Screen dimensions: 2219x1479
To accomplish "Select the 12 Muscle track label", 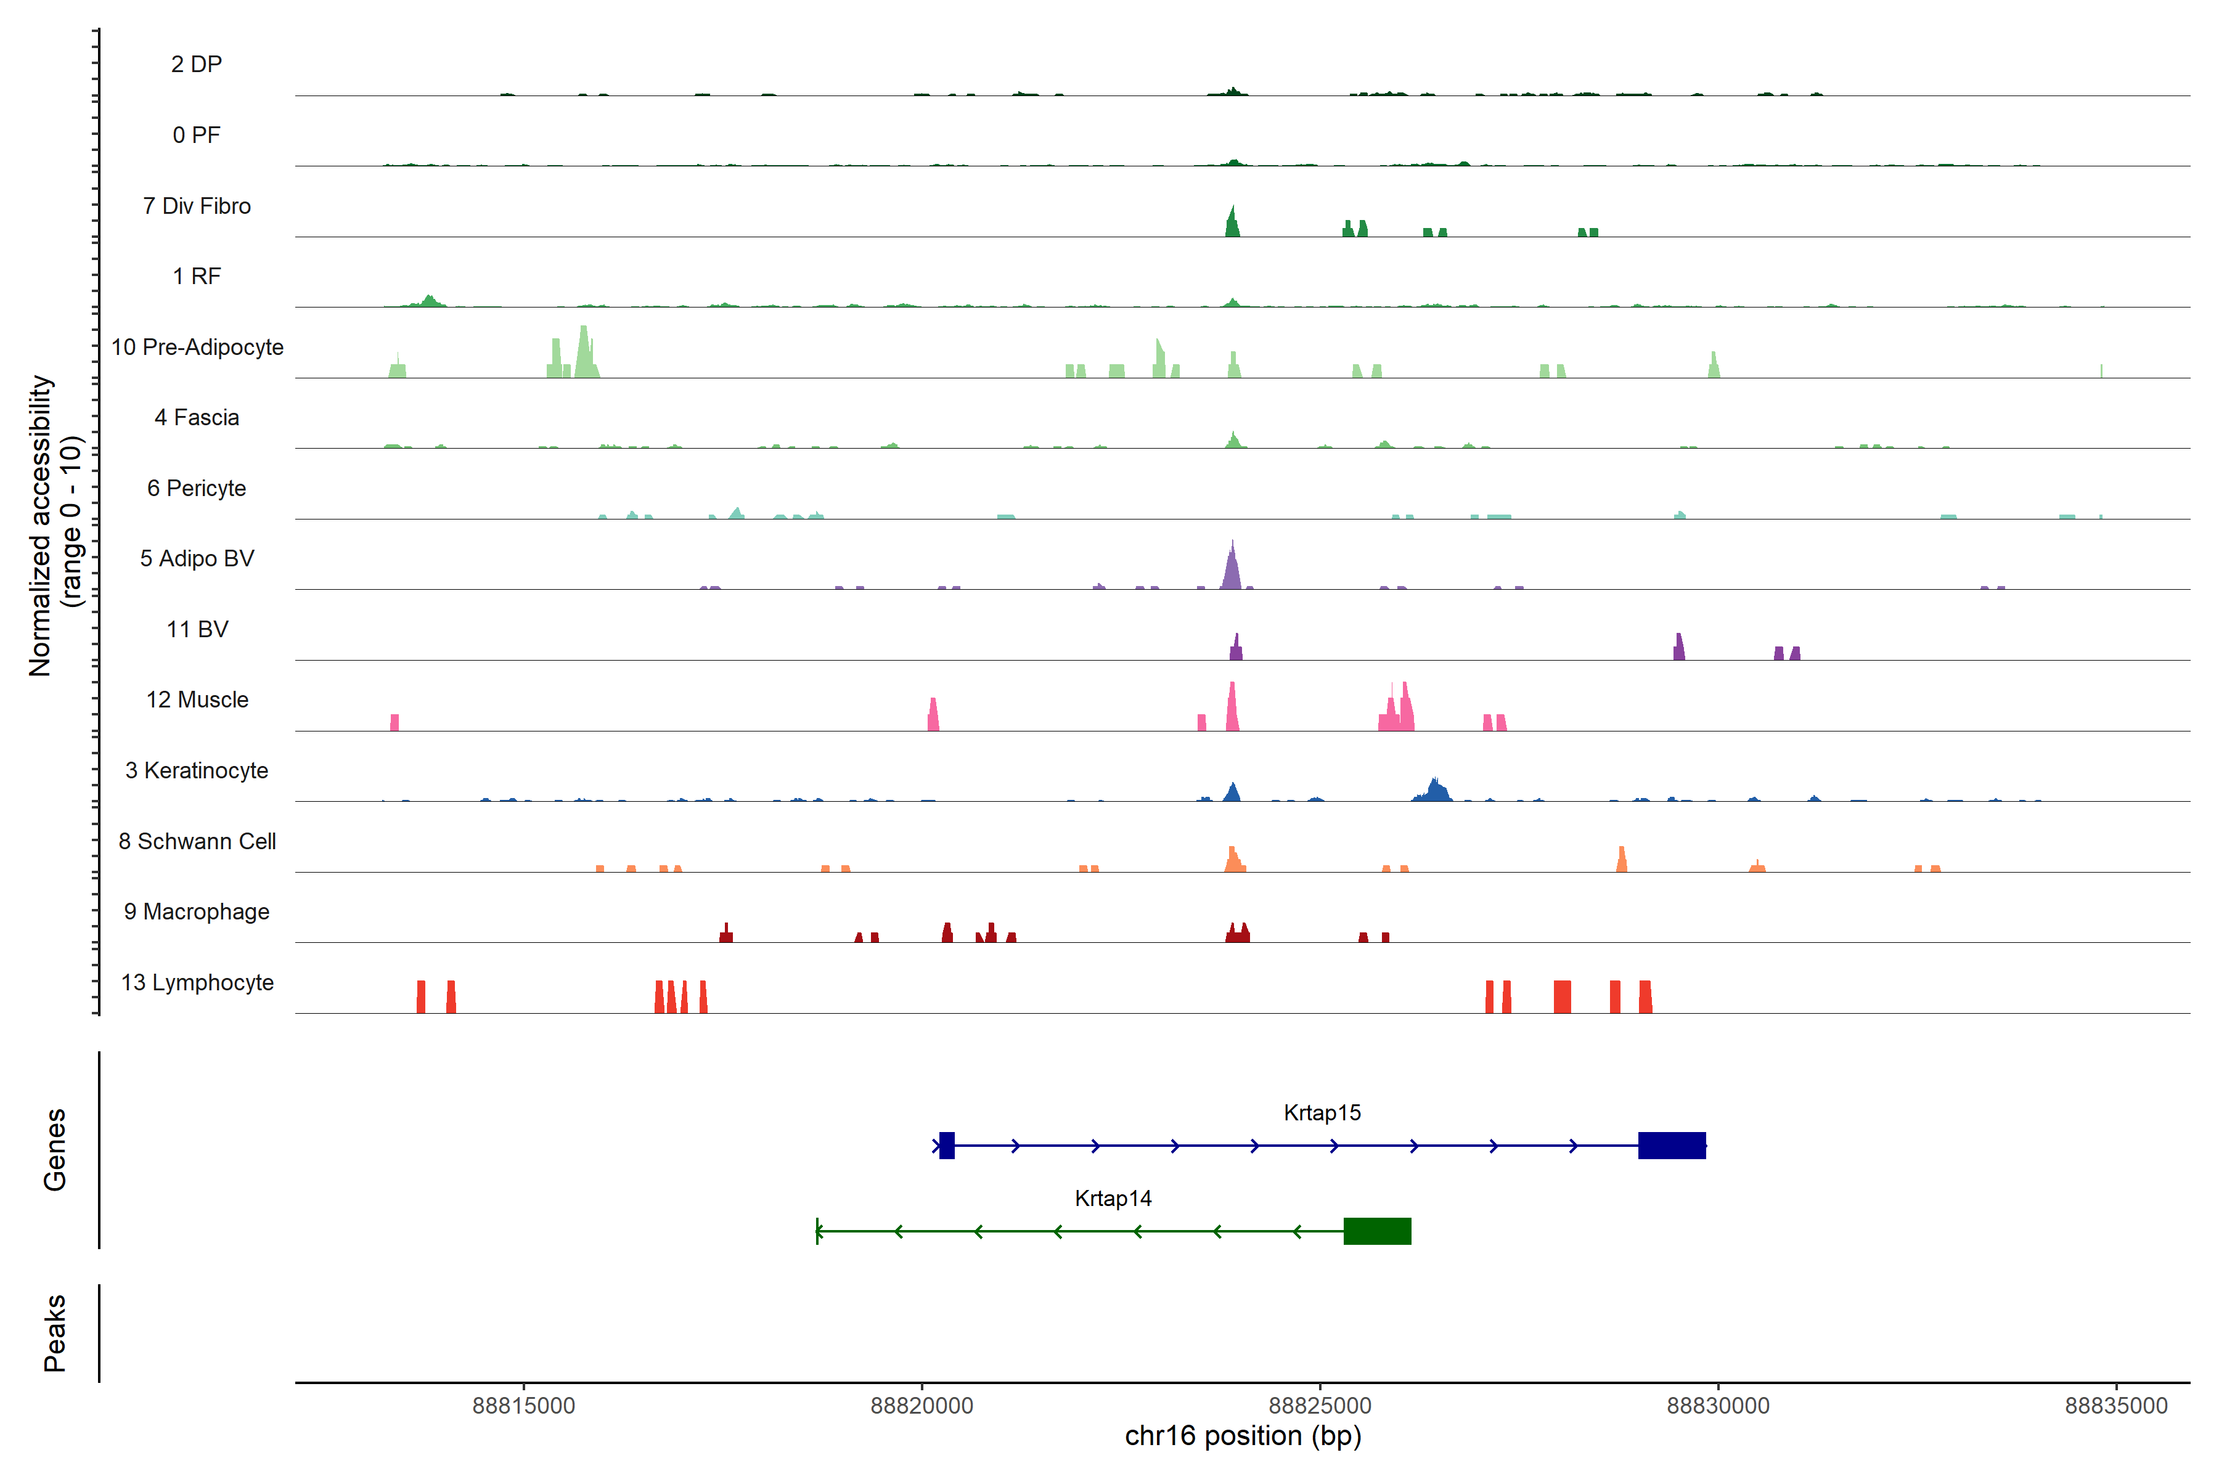I will point(197,700).
